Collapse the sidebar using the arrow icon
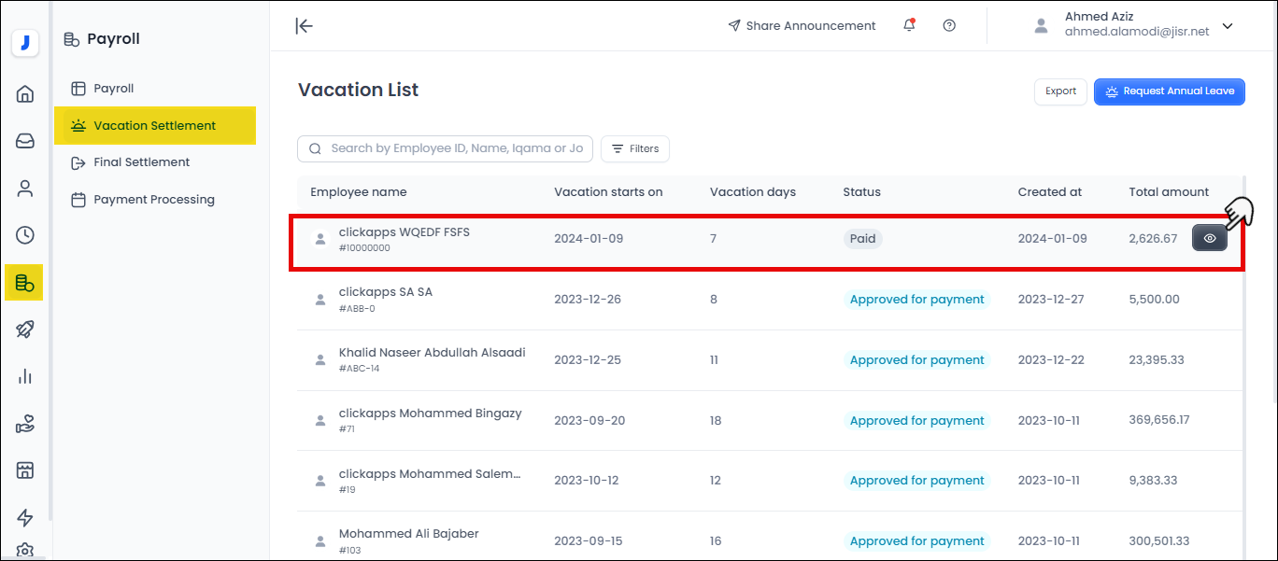Viewport: 1278px width, 561px height. (x=304, y=26)
